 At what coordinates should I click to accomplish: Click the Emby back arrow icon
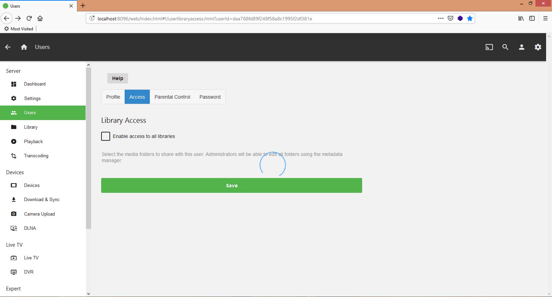(x=8, y=47)
